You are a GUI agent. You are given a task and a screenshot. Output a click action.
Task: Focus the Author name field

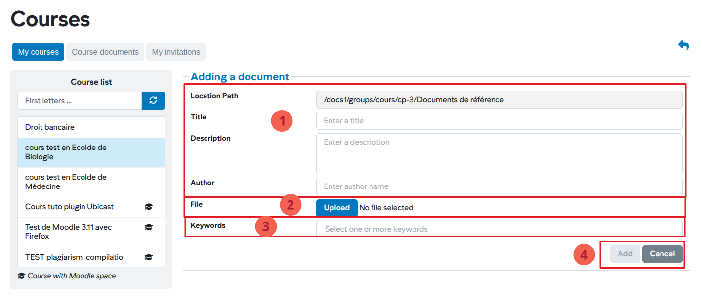click(x=499, y=186)
